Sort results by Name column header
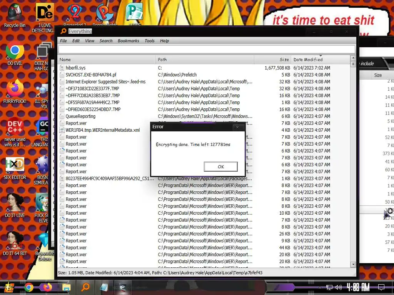 [x=107, y=60]
